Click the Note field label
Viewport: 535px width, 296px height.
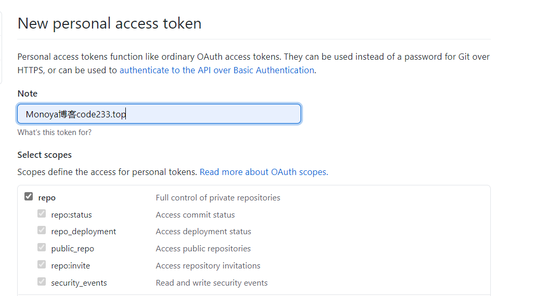(x=28, y=93)
